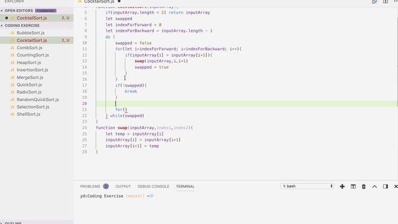Click the JS icon next to HeapSort.js
The height and width of the screenshot is (224, 398).
12,62
